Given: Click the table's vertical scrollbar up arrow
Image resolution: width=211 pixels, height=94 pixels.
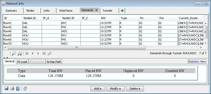Looking at the screenshot, I should pyautogui.click(x=206, y=23).
